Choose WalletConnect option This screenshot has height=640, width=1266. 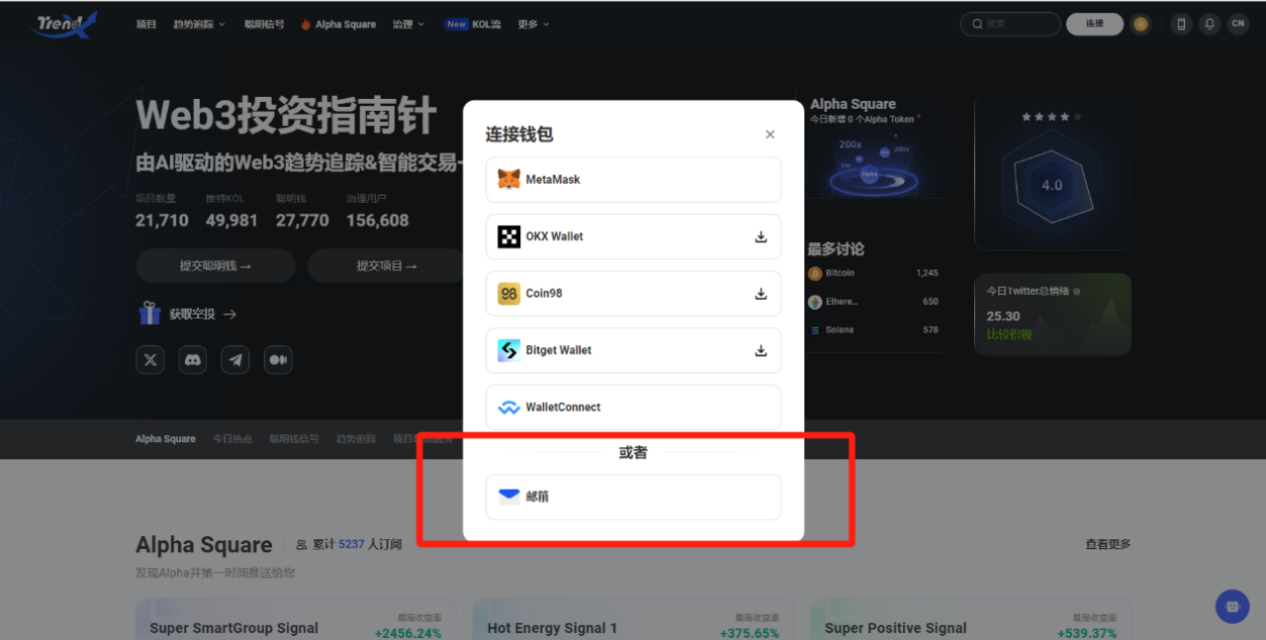click(633, 408)
